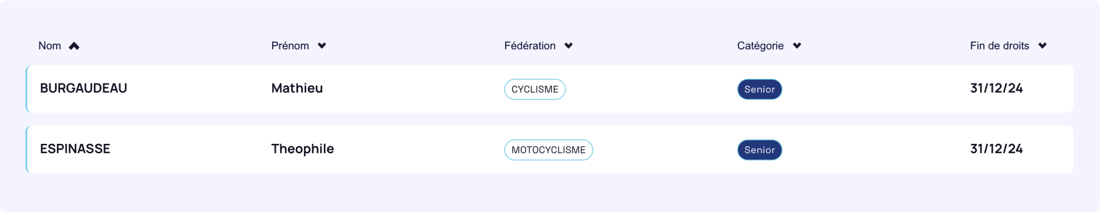This screenshot has height=215, width=1104.
Task: Click first name Mathieu
Action: [297, 88]
